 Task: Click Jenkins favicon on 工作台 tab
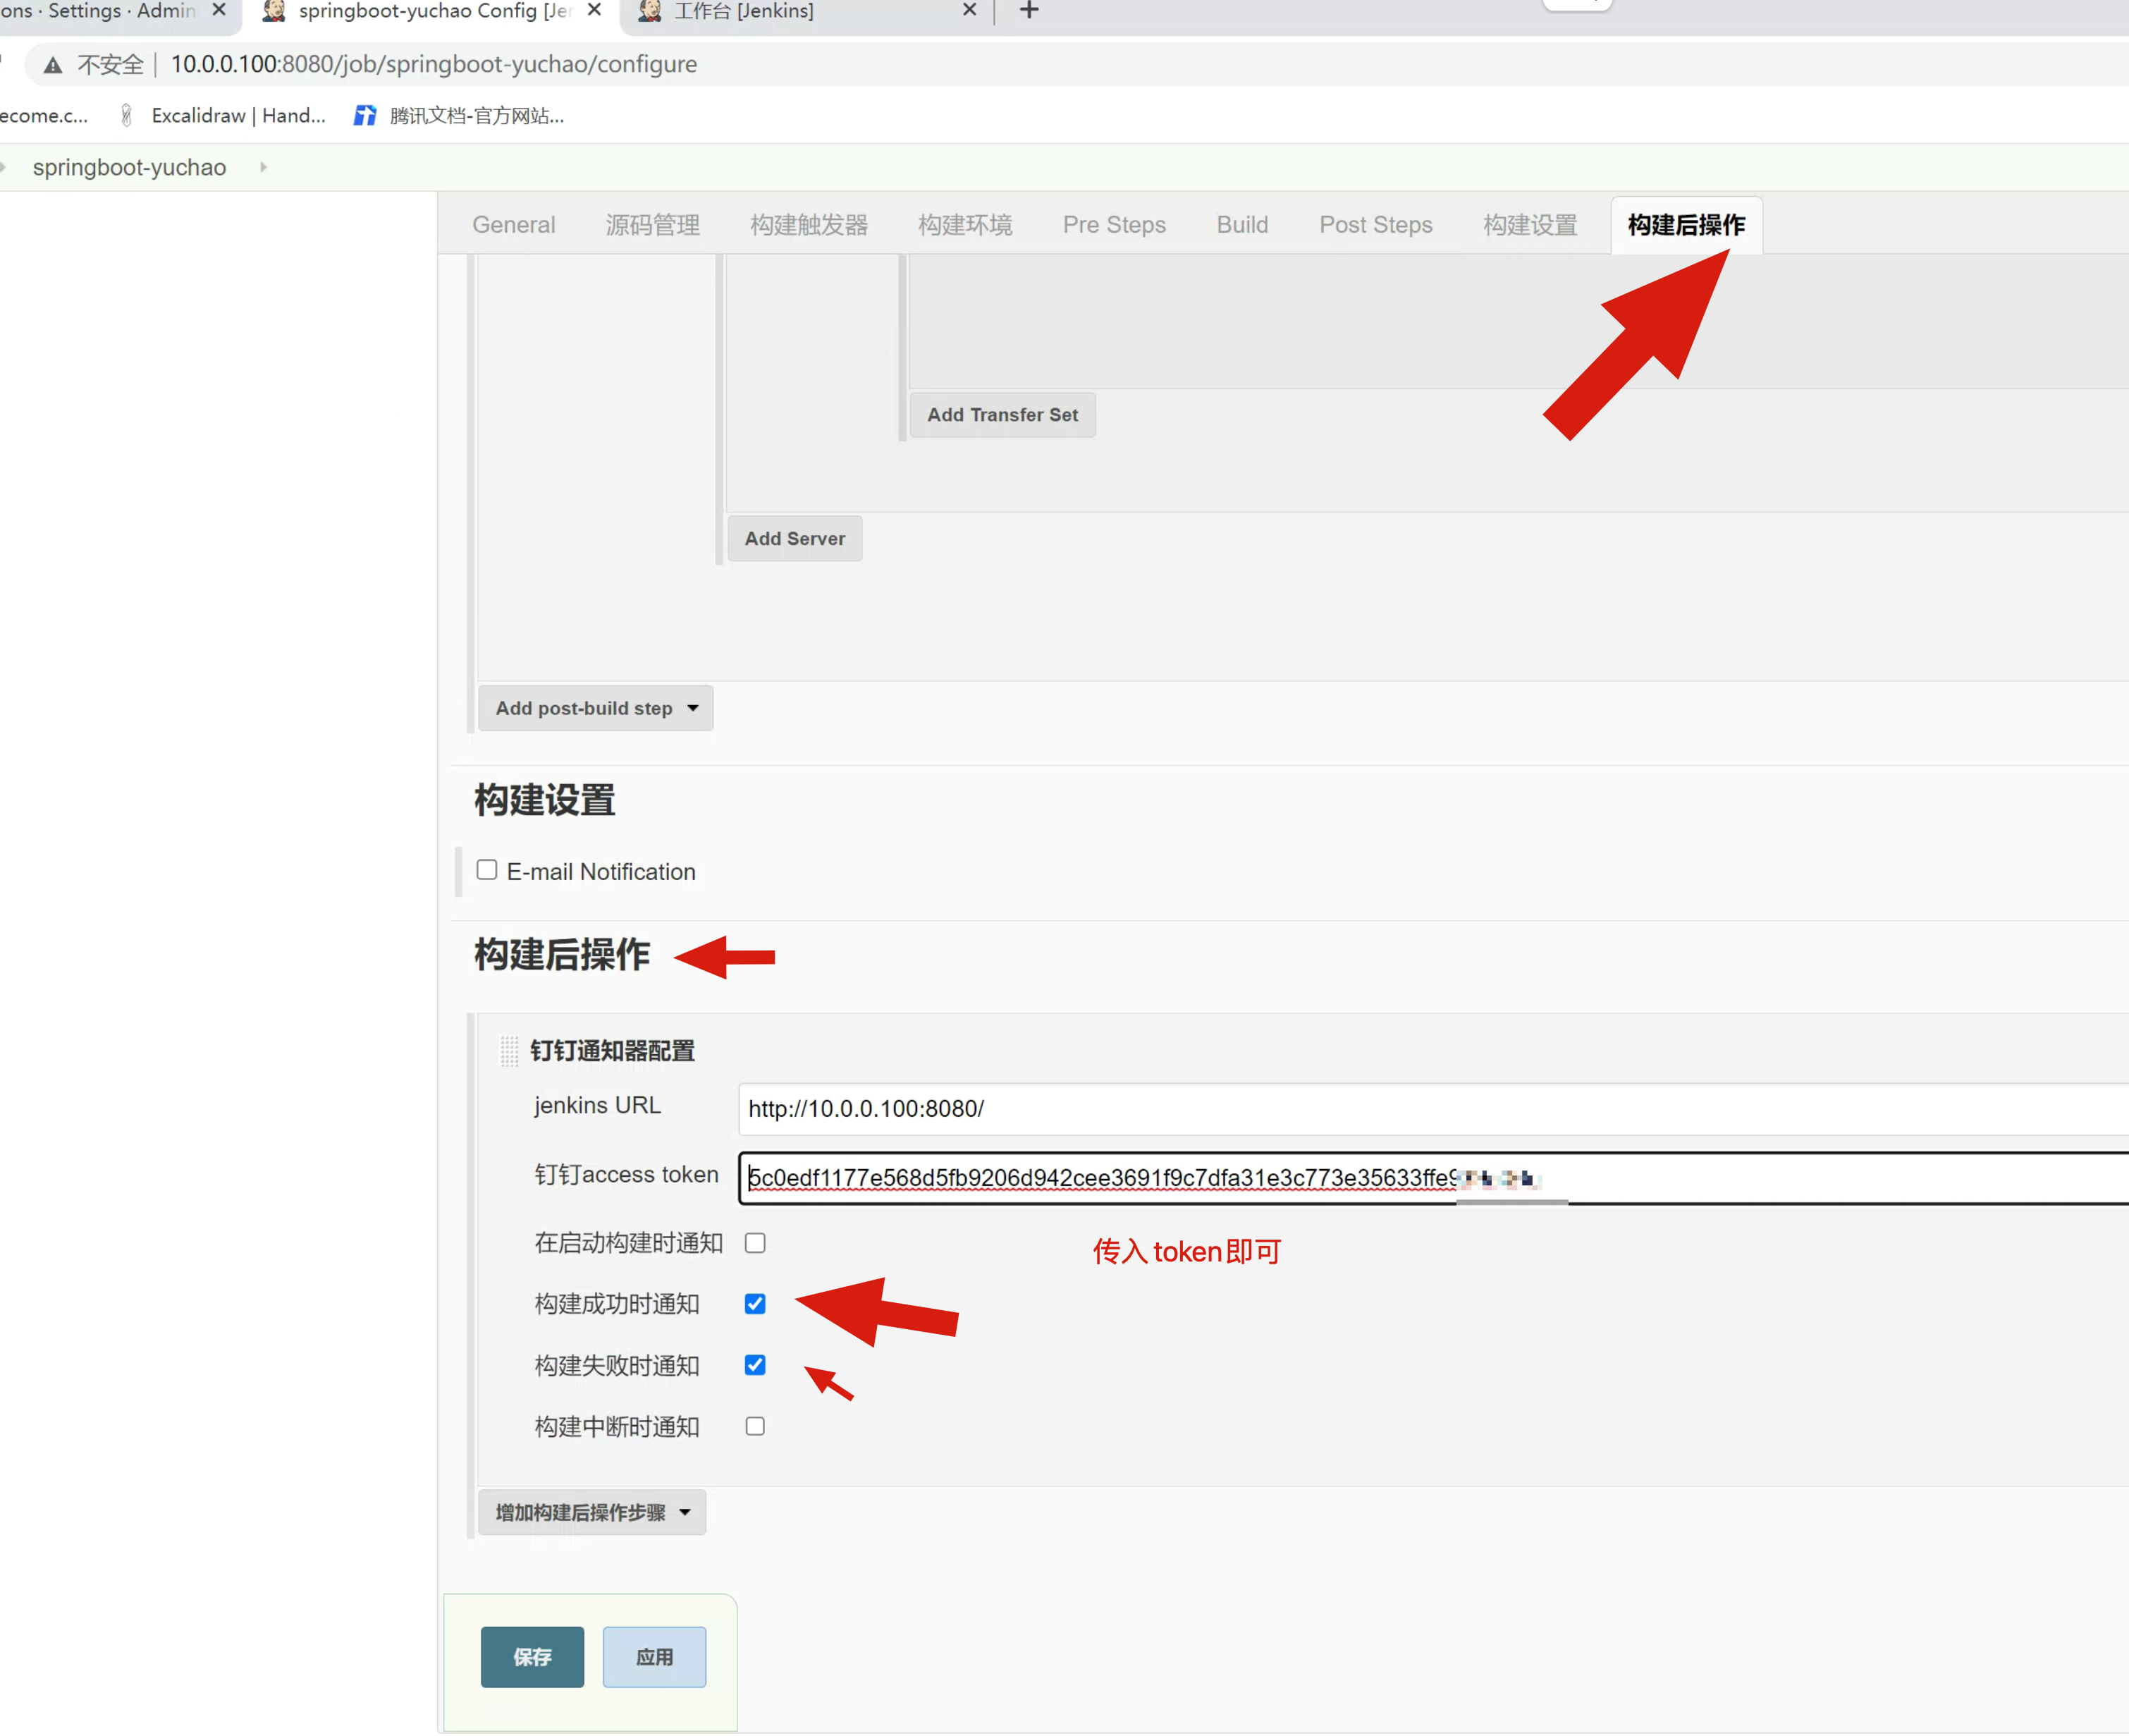point(650,11)
